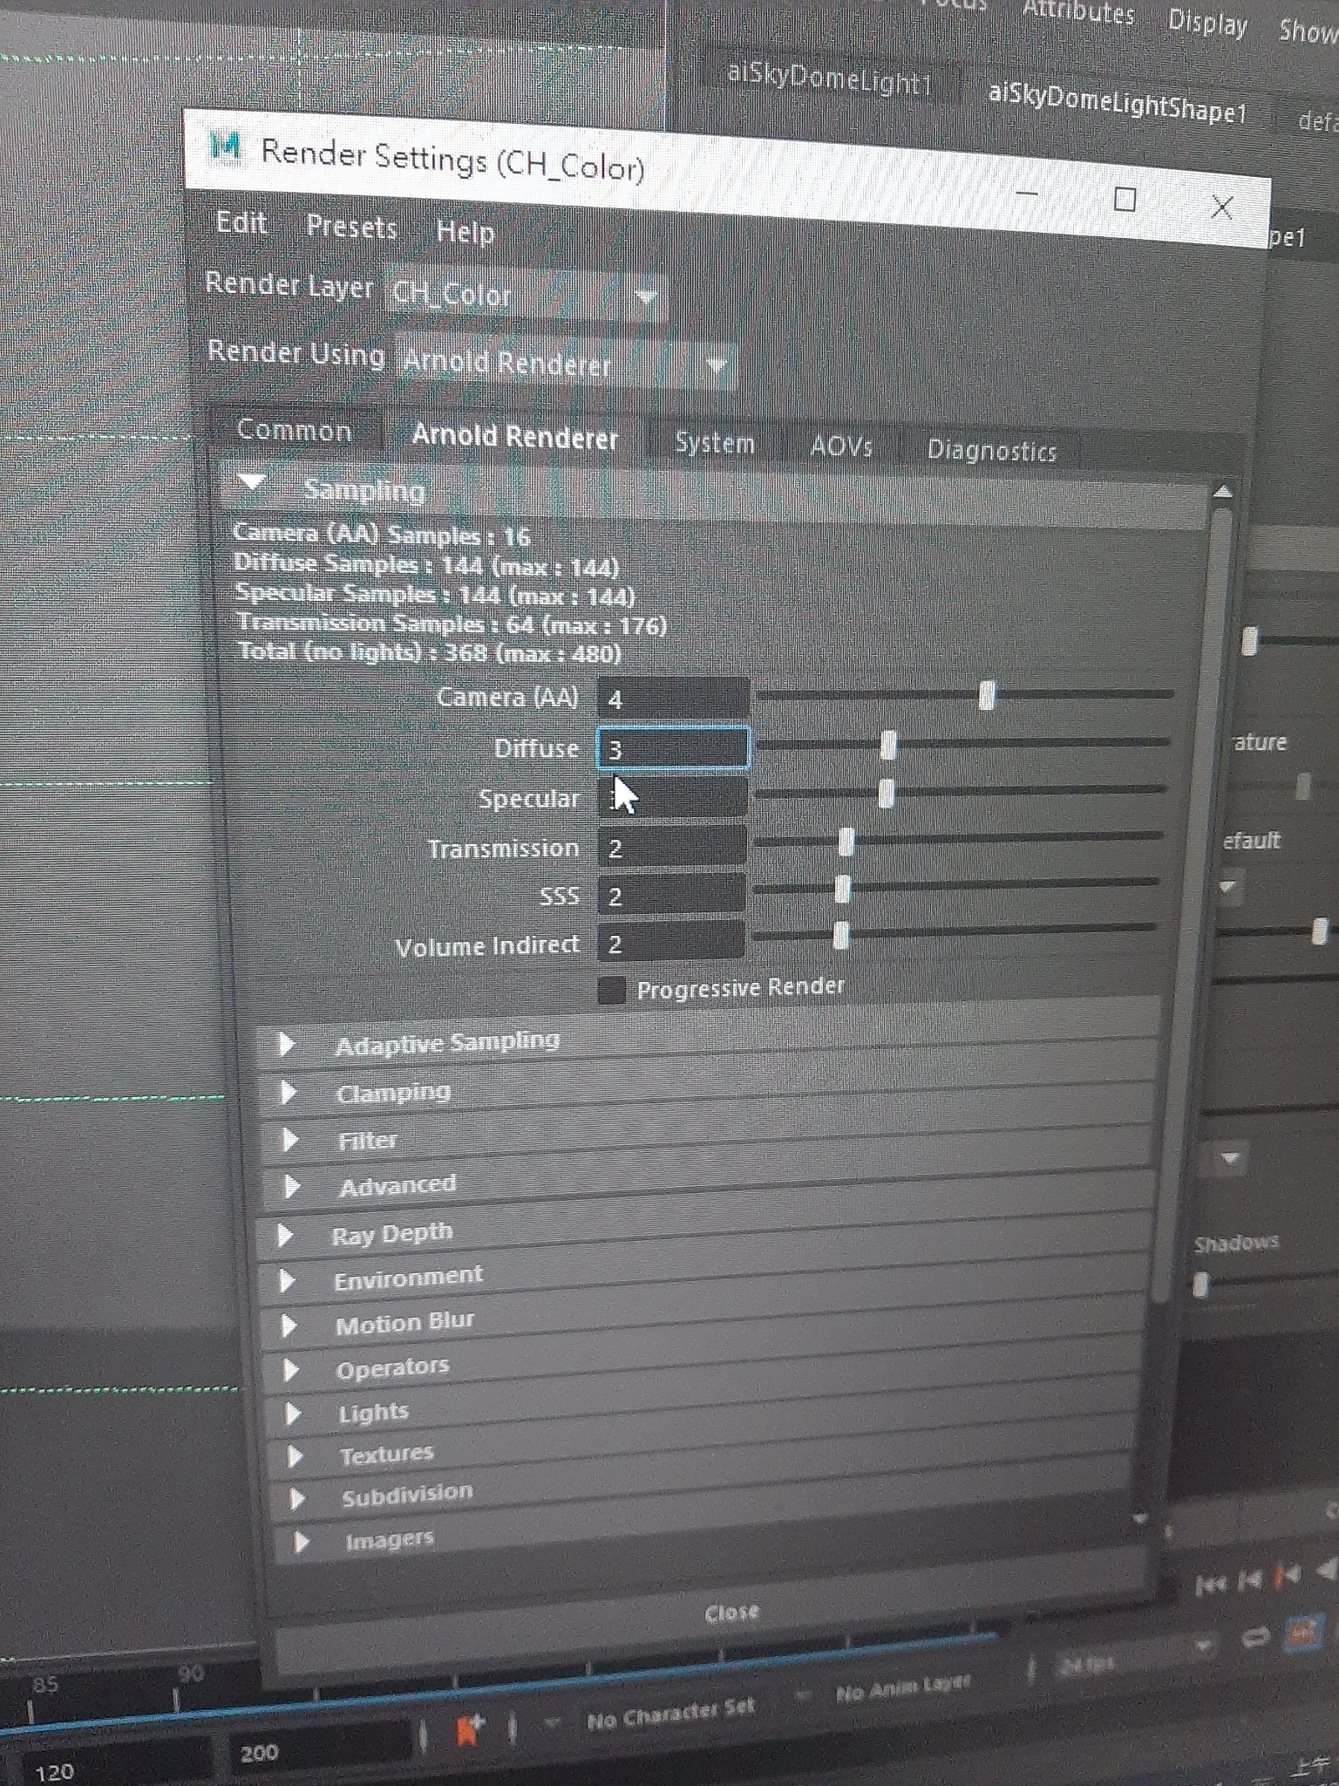Expand the Motion Blur section
Screen dimensions: 1339x1786
tap(289, 1326)
